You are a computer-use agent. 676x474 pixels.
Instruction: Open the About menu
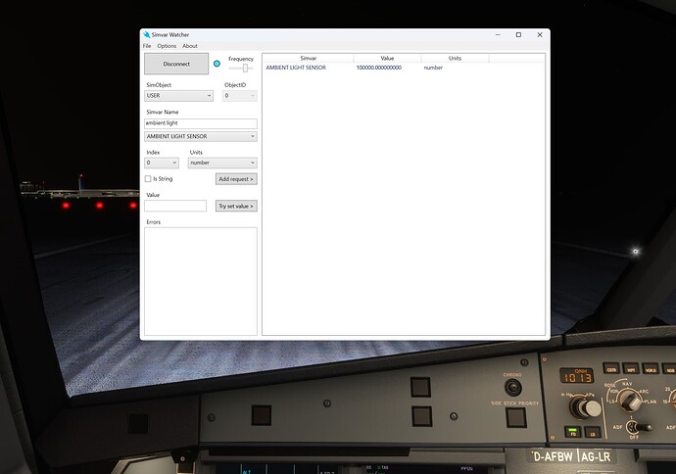(x=190, y=46)
